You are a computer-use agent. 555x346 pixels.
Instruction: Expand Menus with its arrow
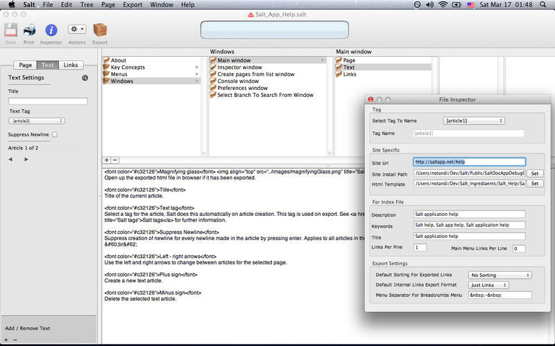click(197, 74)
